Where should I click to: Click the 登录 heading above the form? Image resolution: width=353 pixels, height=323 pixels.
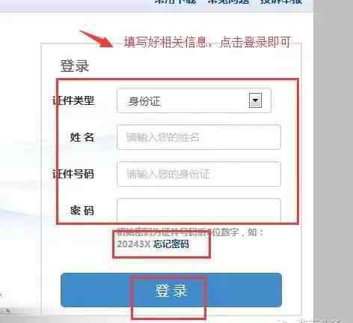pyautogui.click(x=75, y=66)
